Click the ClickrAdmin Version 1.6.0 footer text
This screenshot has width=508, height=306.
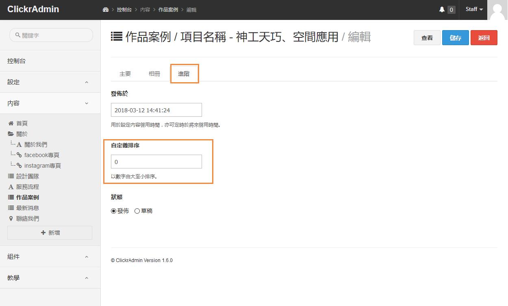(142, 260)
